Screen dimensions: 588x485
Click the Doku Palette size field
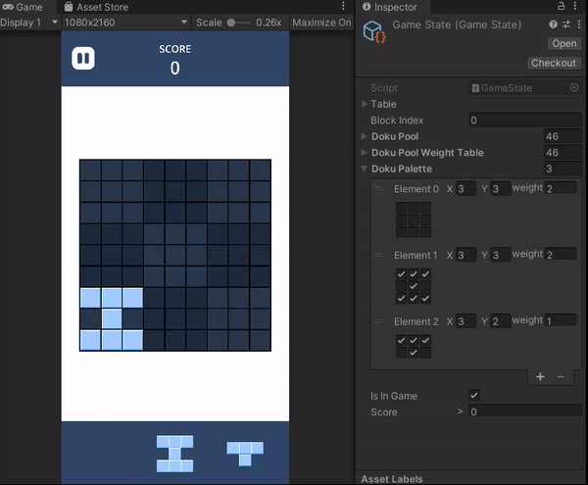(x=563, y=169)
